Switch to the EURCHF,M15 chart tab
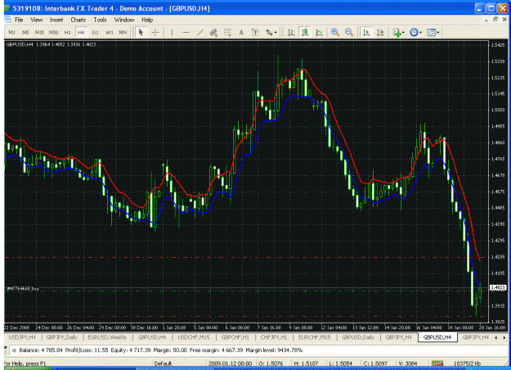This screenshot has width=511, height=370. (315, 337)
